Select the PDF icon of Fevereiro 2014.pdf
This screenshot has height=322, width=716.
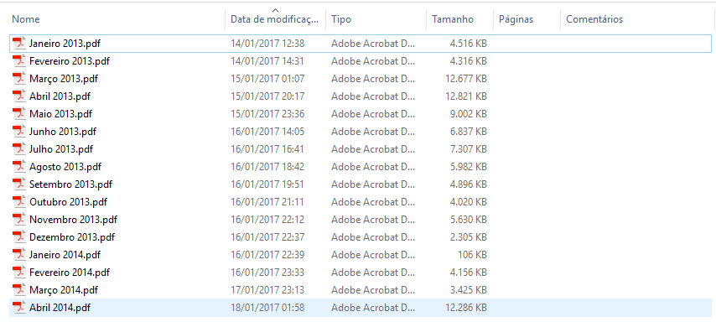pyautogui.click(x=18, y=273)
